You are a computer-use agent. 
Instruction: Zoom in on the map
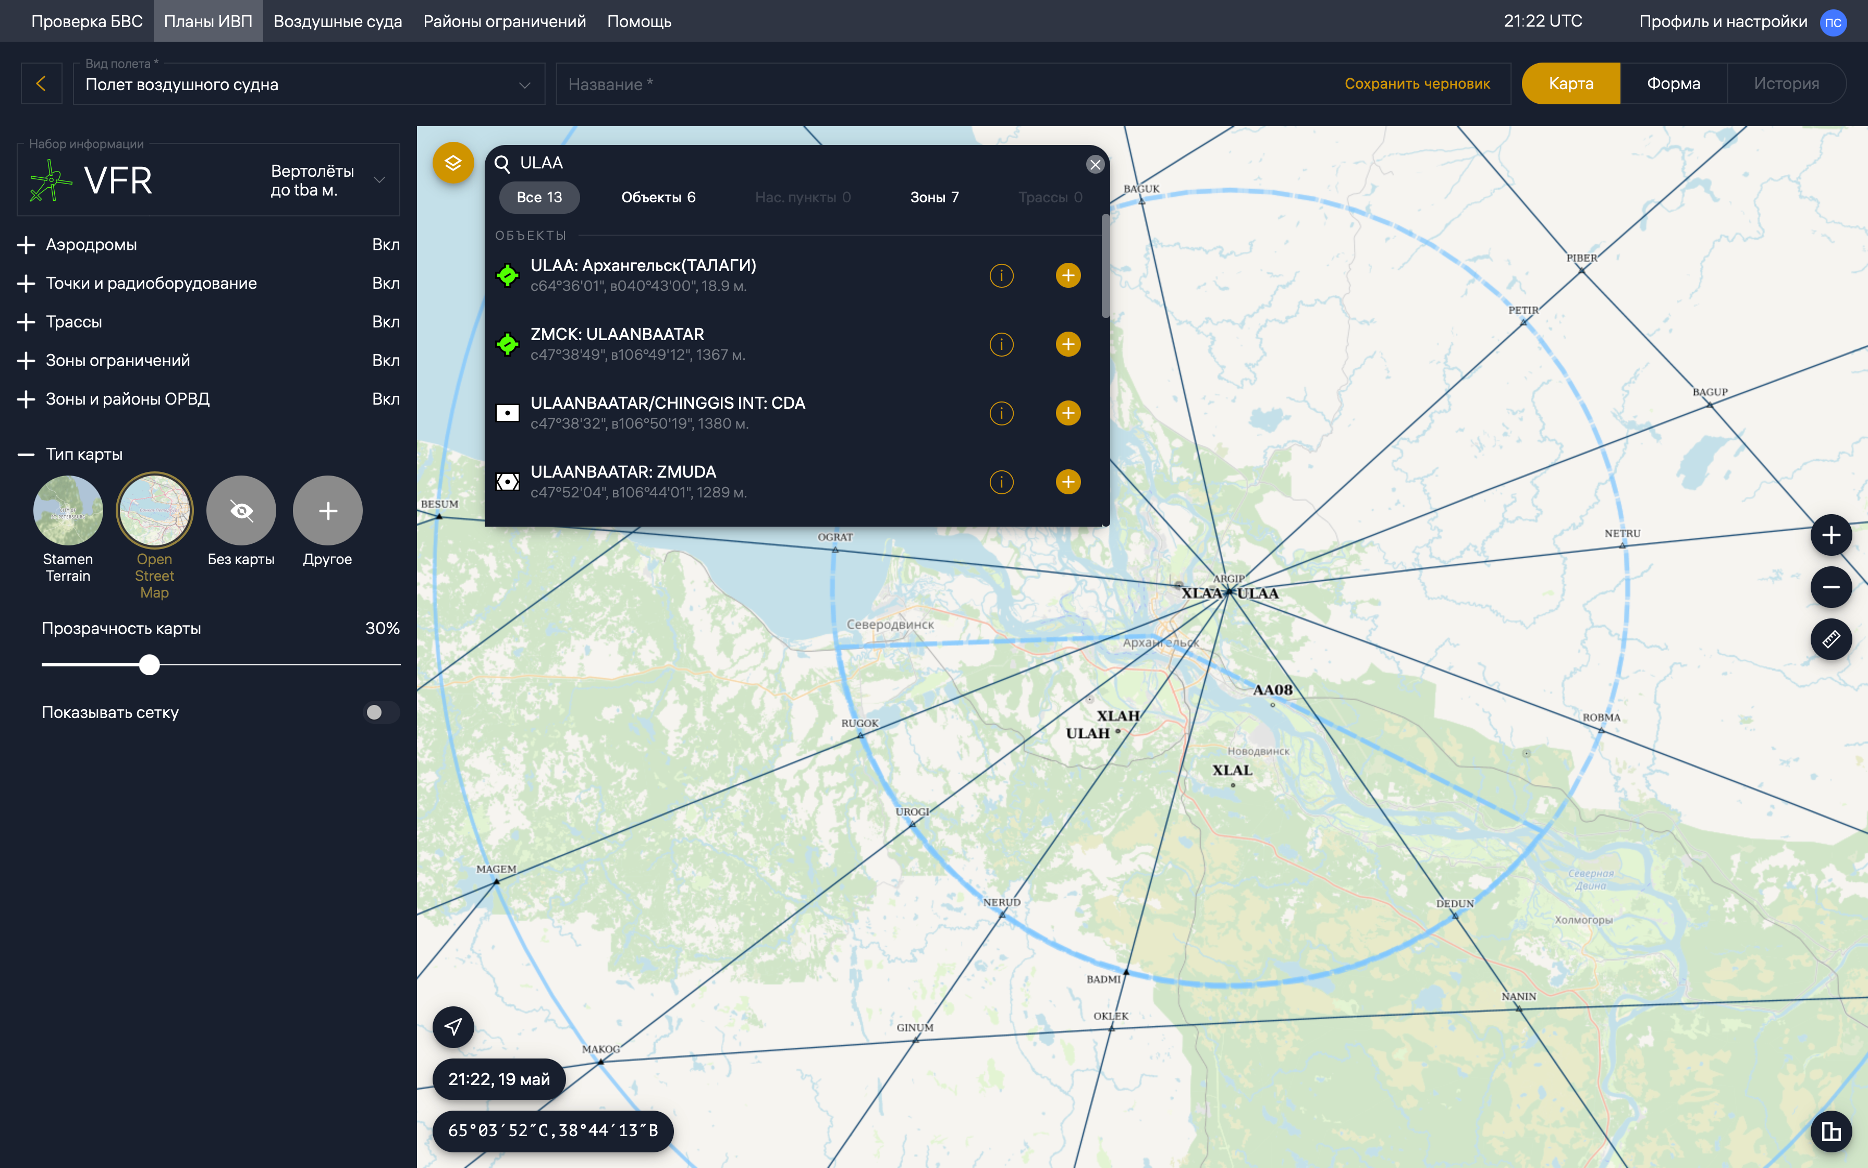tap(1831, 536)
